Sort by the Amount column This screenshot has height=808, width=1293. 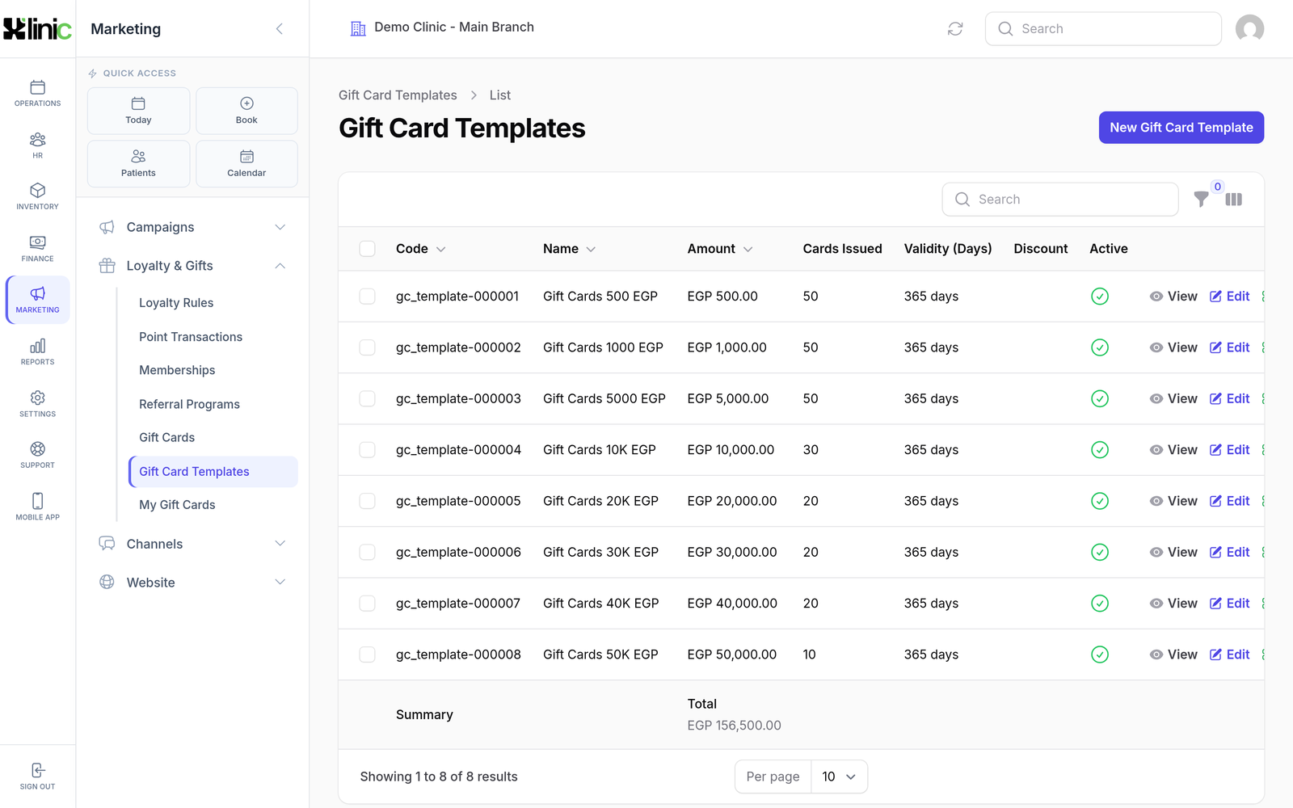pyautogui.click(x=719, y=249)
